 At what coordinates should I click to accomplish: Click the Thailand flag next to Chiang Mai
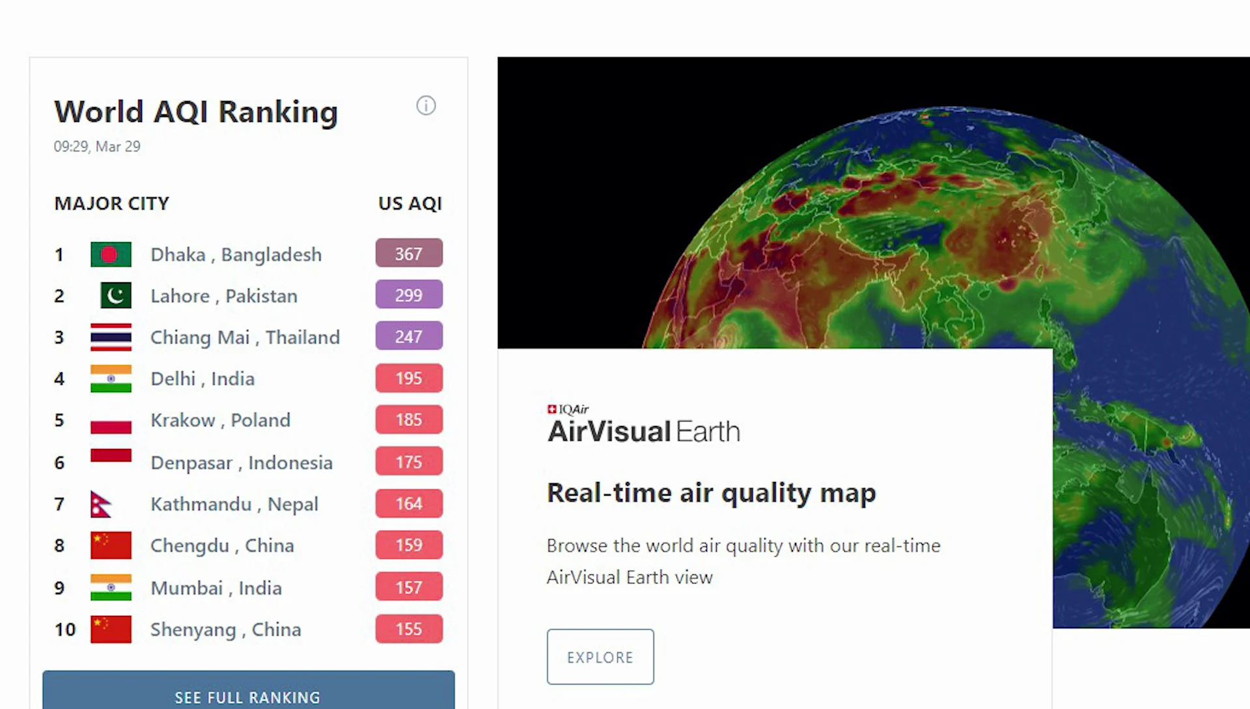click(111, 337)
